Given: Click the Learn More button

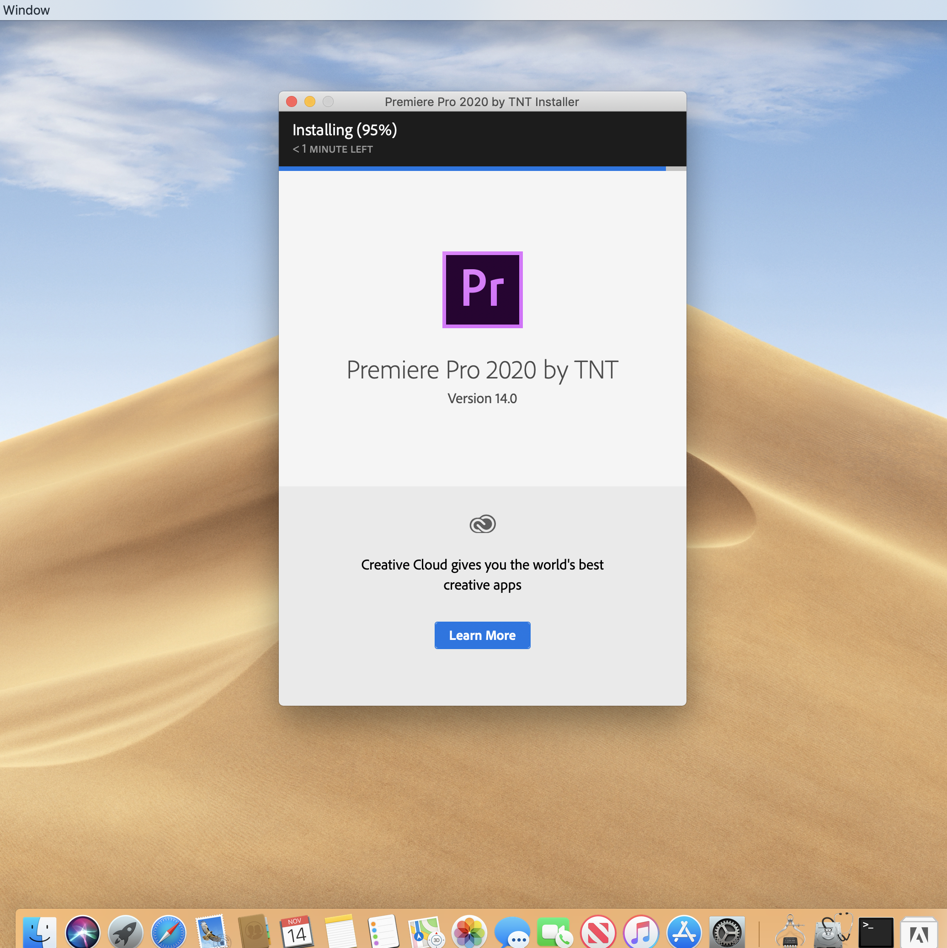Looking at the screenshot, I should click(482, 635).
